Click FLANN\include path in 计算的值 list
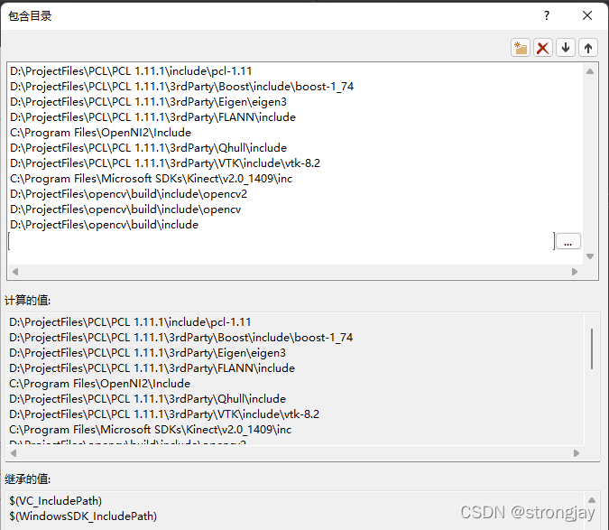 point(152,368)
